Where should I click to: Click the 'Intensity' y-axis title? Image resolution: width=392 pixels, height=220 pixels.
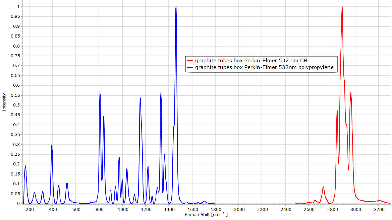[x=4, y=102]
